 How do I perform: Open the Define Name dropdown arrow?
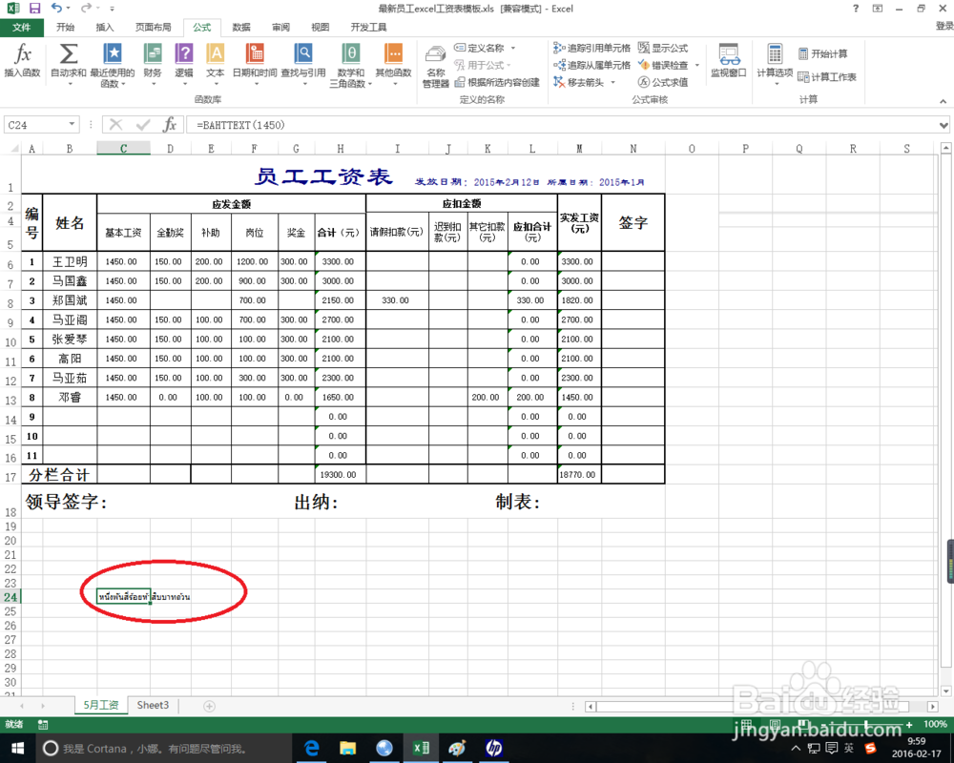pyautogui.click(x=513, y=48)
